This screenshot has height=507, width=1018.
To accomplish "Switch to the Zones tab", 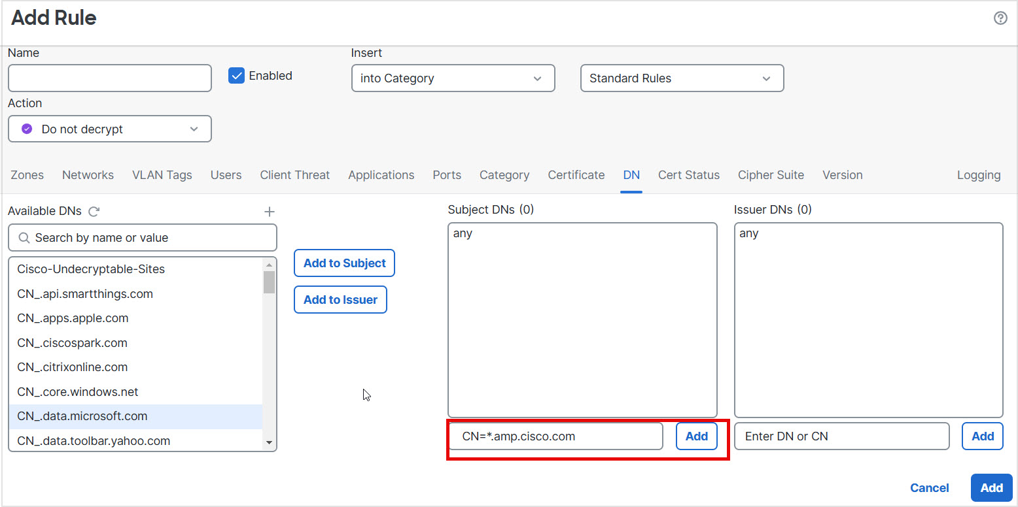I will 27,174.
